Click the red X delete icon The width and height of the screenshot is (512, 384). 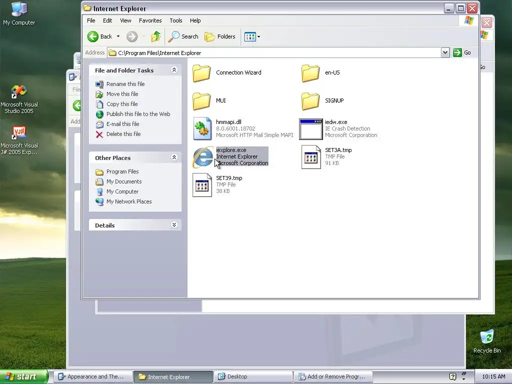pyautogui.click(x=99, y=134)
